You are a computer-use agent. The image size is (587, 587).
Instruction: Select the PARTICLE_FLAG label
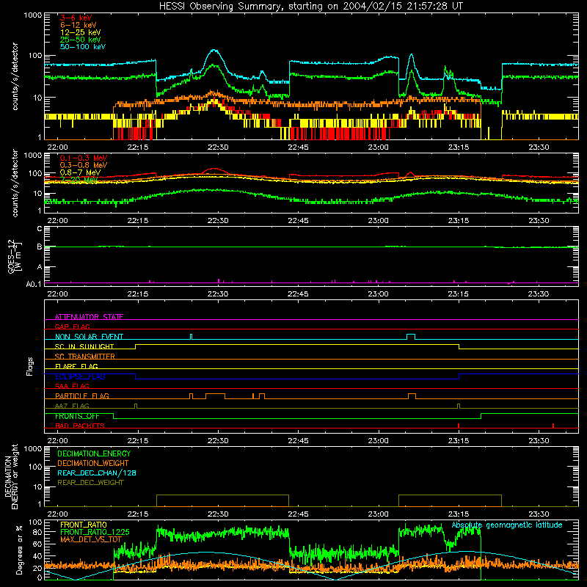pos(82,395)
